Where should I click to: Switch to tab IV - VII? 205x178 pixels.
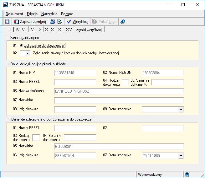pyautogui.click(x=21, y=30)
